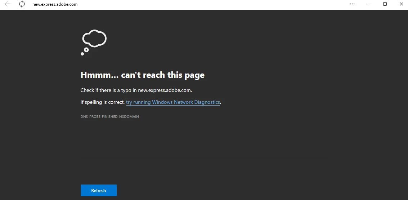
Task: Reload the page with the circular arrows icon
Action: coord(22,4)
